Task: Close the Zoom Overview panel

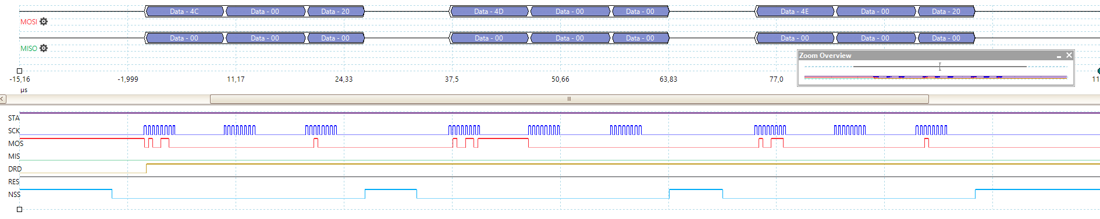Action: [1069, 56]
